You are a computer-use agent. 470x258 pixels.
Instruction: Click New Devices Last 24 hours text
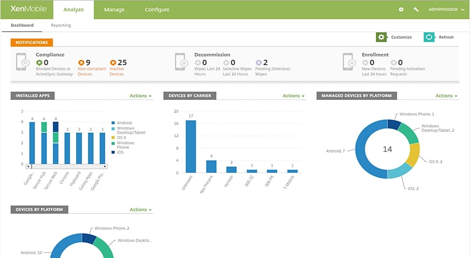pos(374,71)
